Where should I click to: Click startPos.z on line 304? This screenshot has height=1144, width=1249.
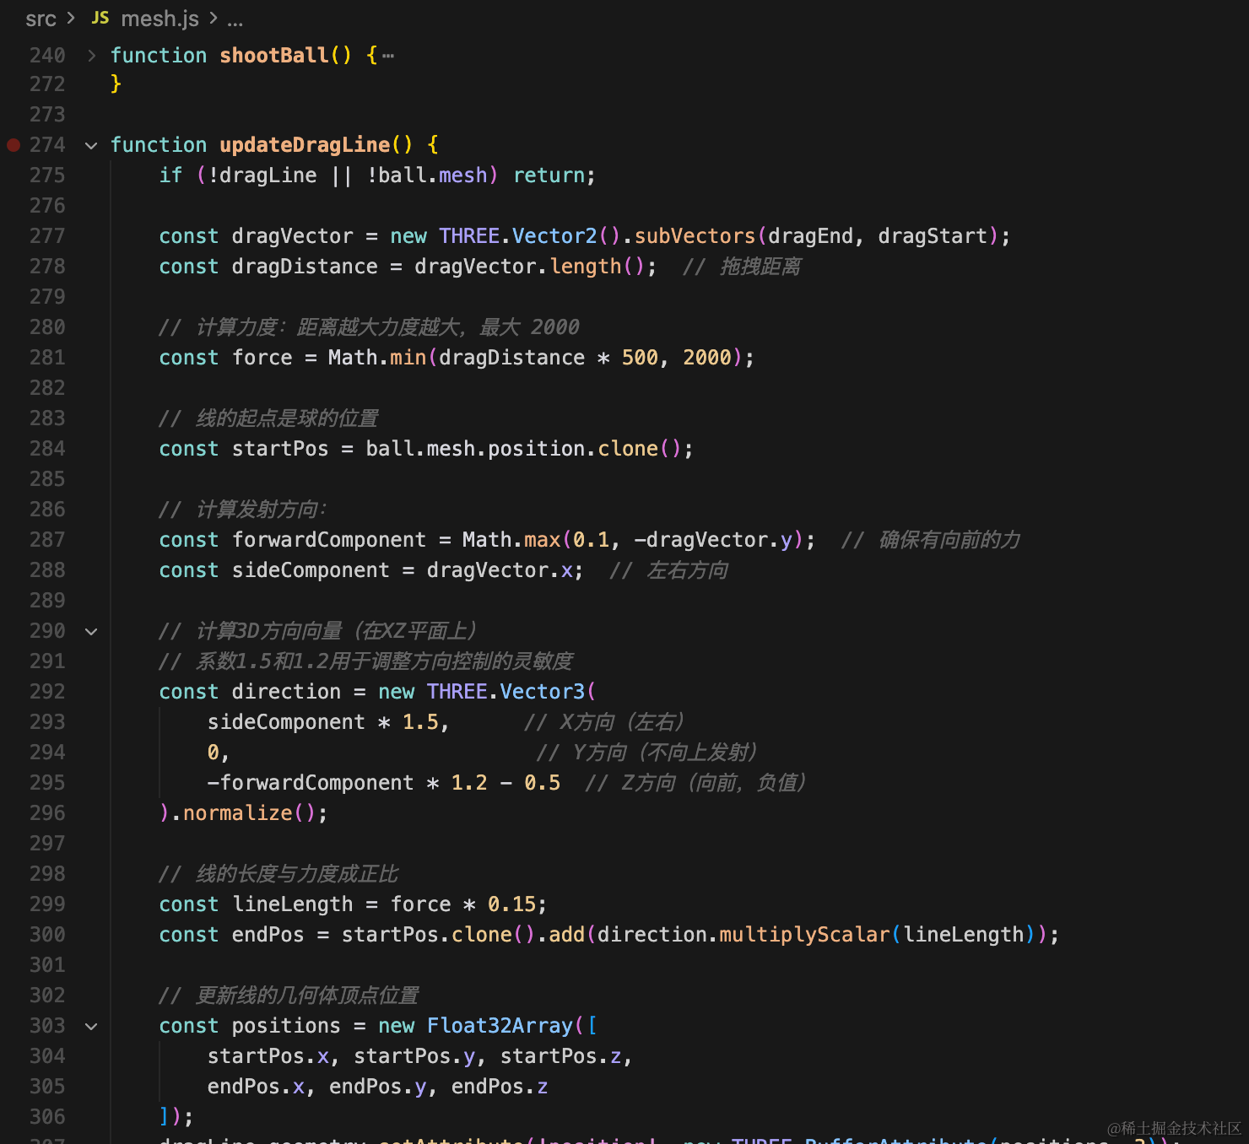pyautogui.click(x=561, y=1056)
